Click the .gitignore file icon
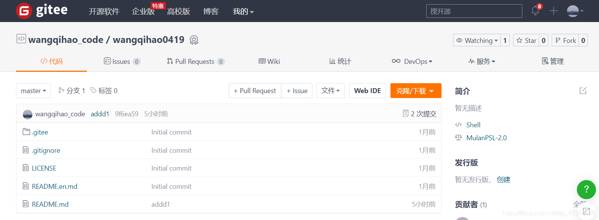The image size is (599, 220). (x=26, y=150)
